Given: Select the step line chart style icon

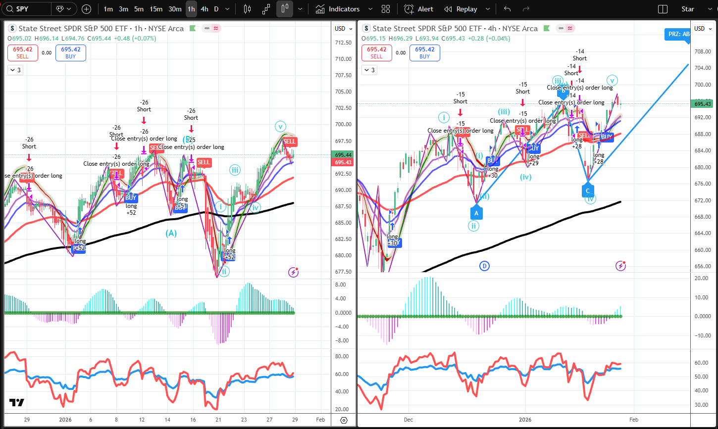Looking at the screenshot, I should coord(266,9).
